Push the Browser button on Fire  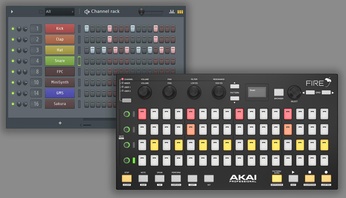click(x=279, y=92)
